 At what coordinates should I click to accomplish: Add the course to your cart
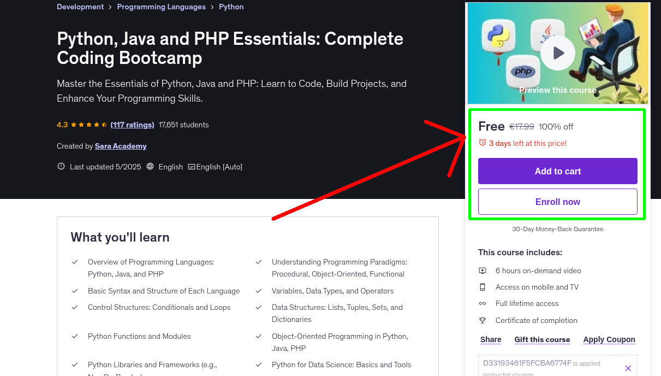(557, 171)
